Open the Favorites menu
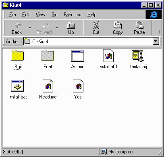164x157 pixels. [x=73, y=15]
